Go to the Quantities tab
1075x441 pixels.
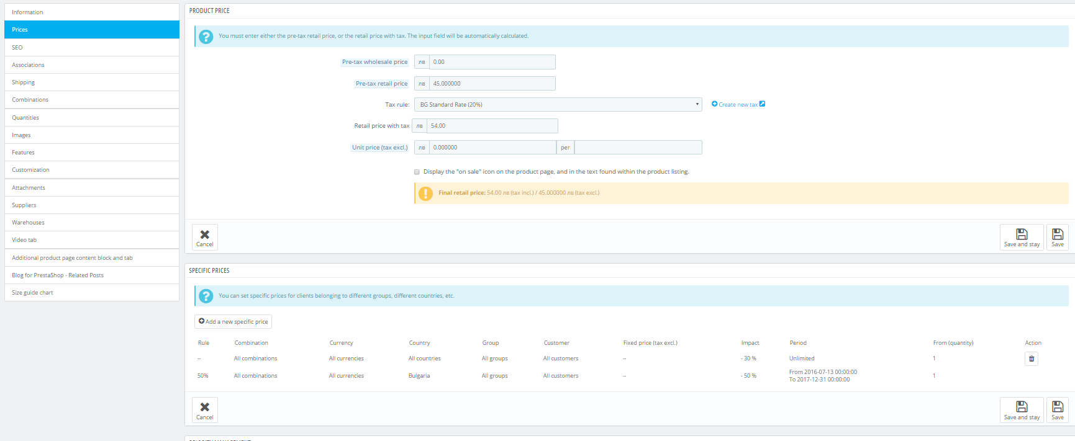(x=92, y=117)
